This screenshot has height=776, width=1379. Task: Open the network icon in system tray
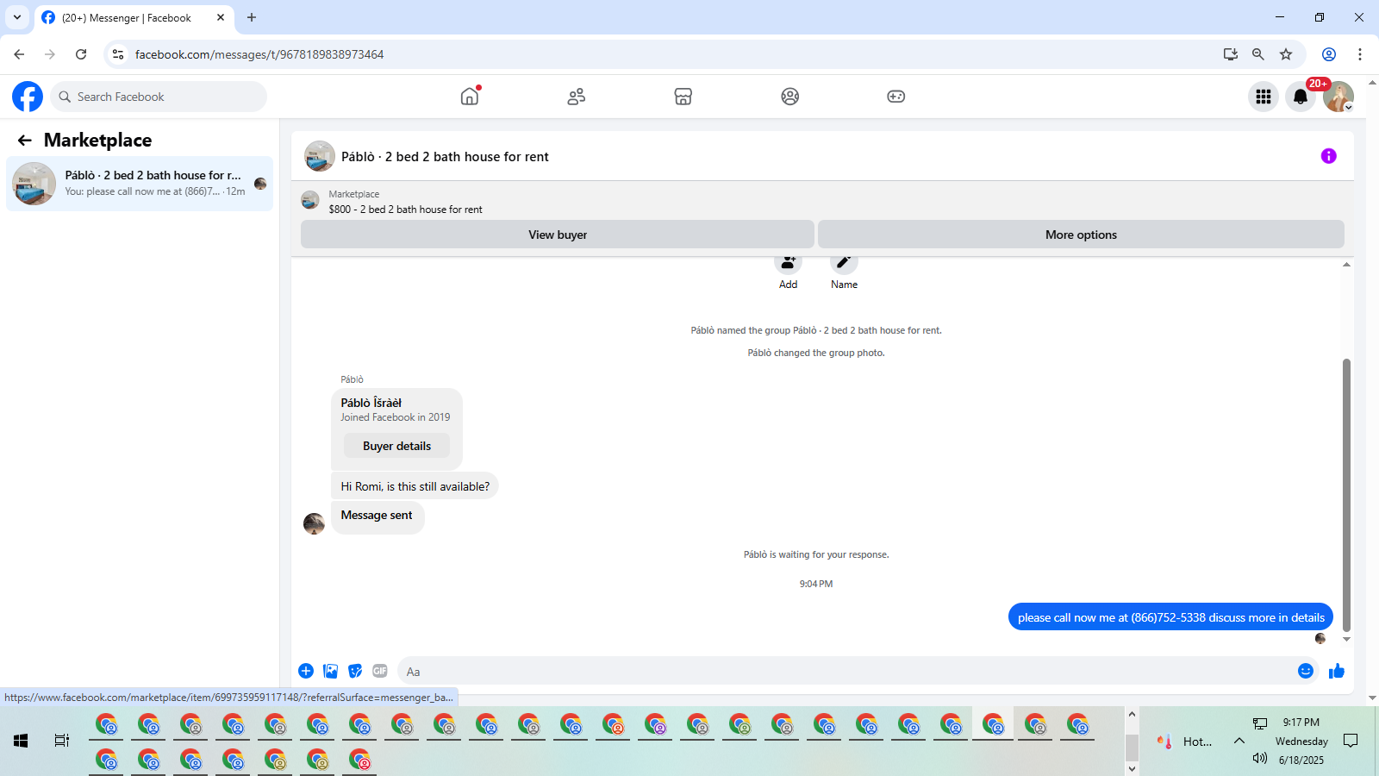pyautogui.click(x=1260, y=723)
